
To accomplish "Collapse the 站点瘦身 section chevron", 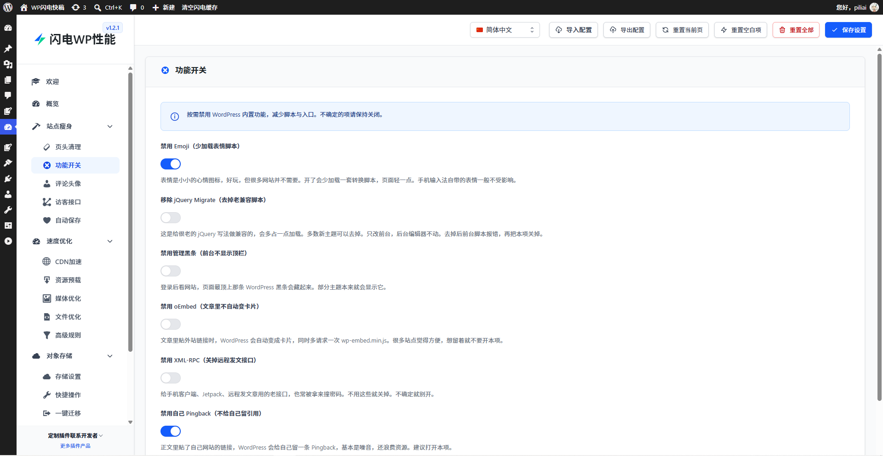I will pyautogui.click(x=110, y=126).
